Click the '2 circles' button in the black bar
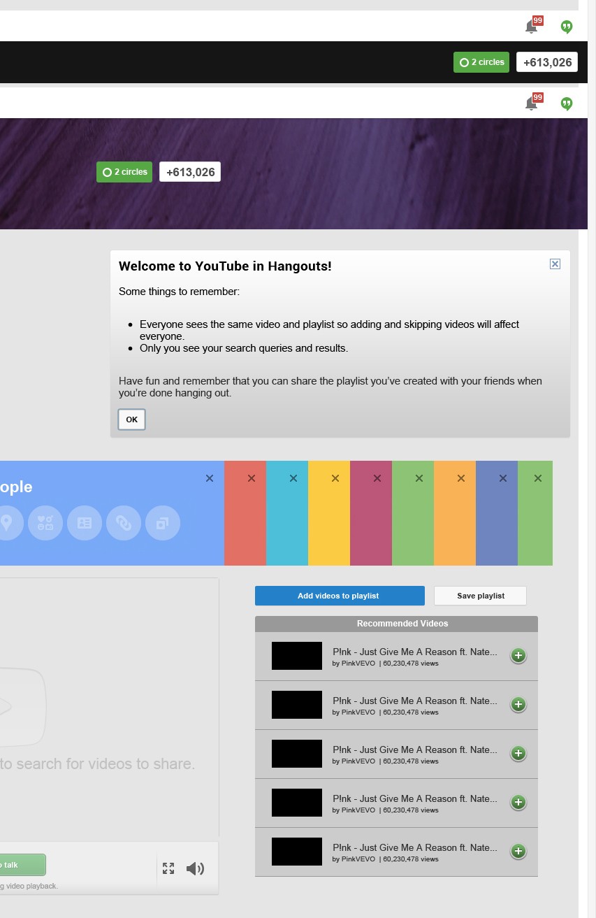 click(481, 62)
